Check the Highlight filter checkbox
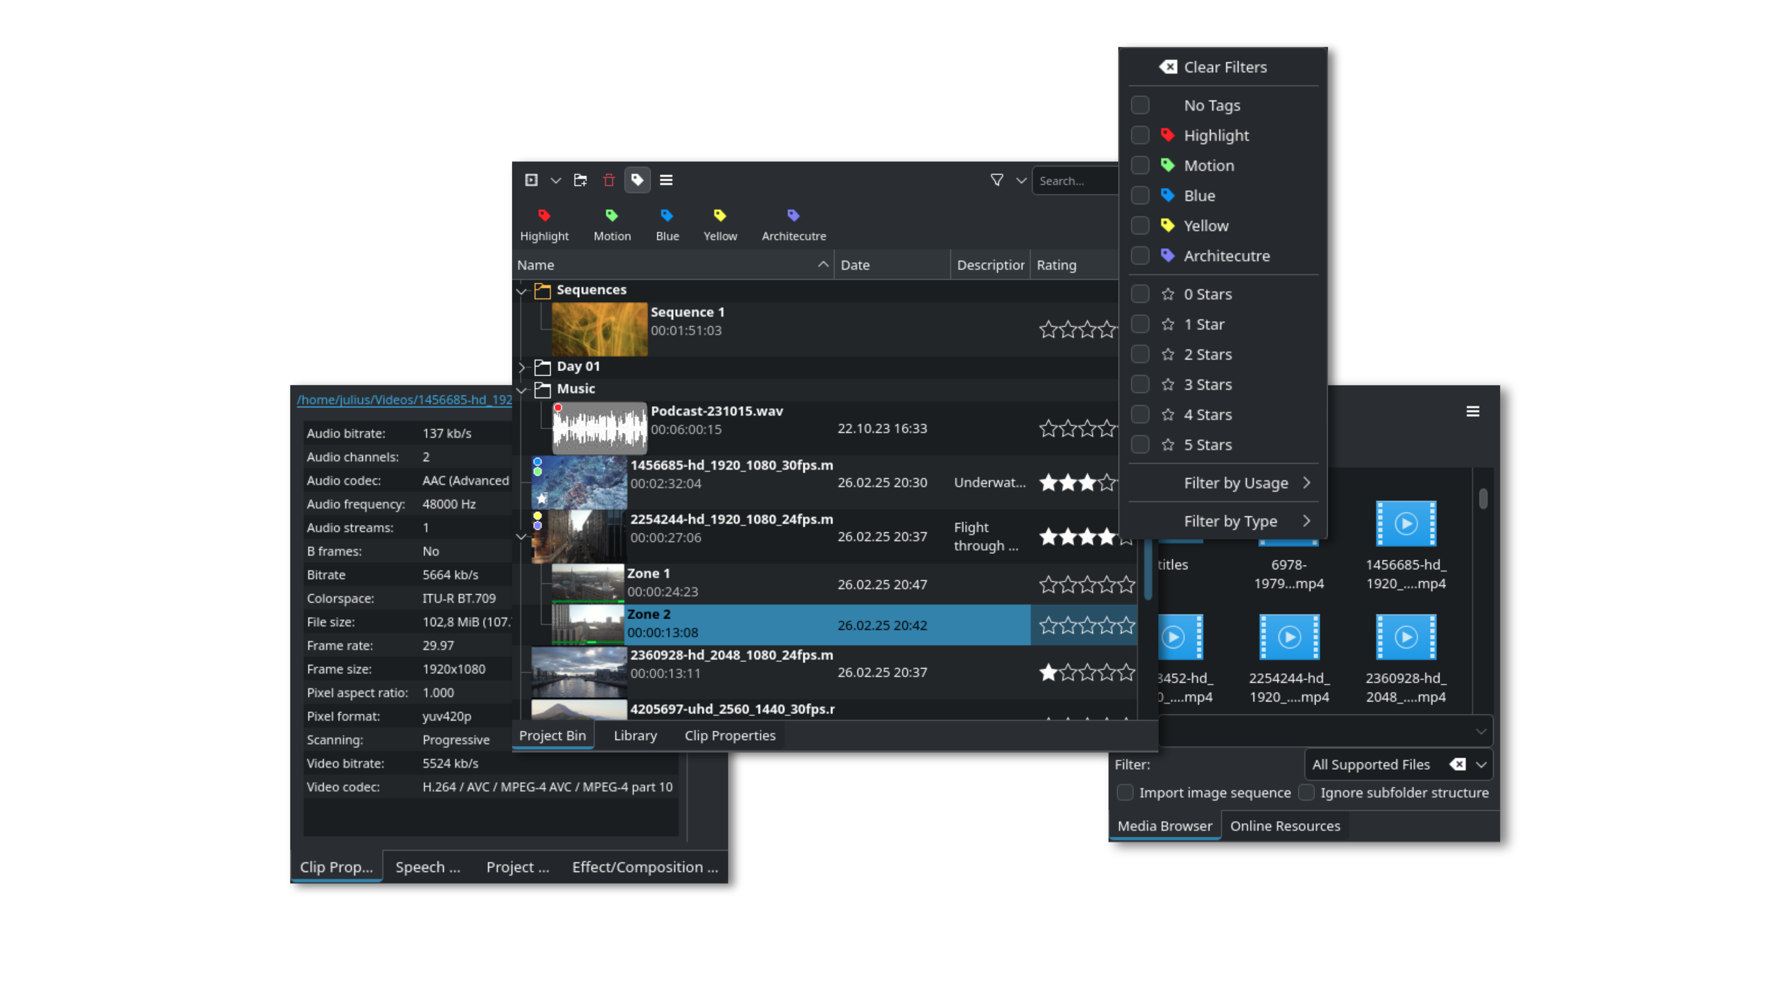 [1140, 135]
